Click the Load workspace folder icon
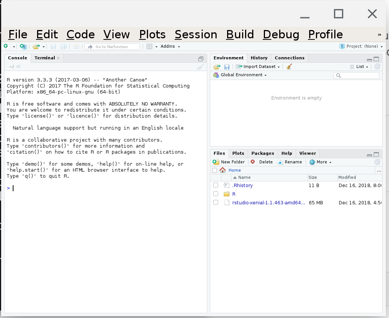 pos(217,66)
